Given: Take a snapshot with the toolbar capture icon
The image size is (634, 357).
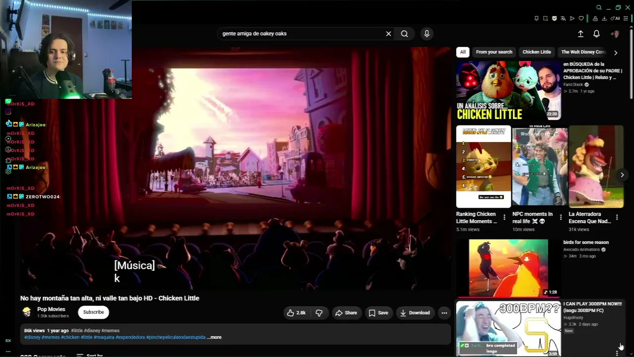Looking at the screenshot, I should point(545,18).
